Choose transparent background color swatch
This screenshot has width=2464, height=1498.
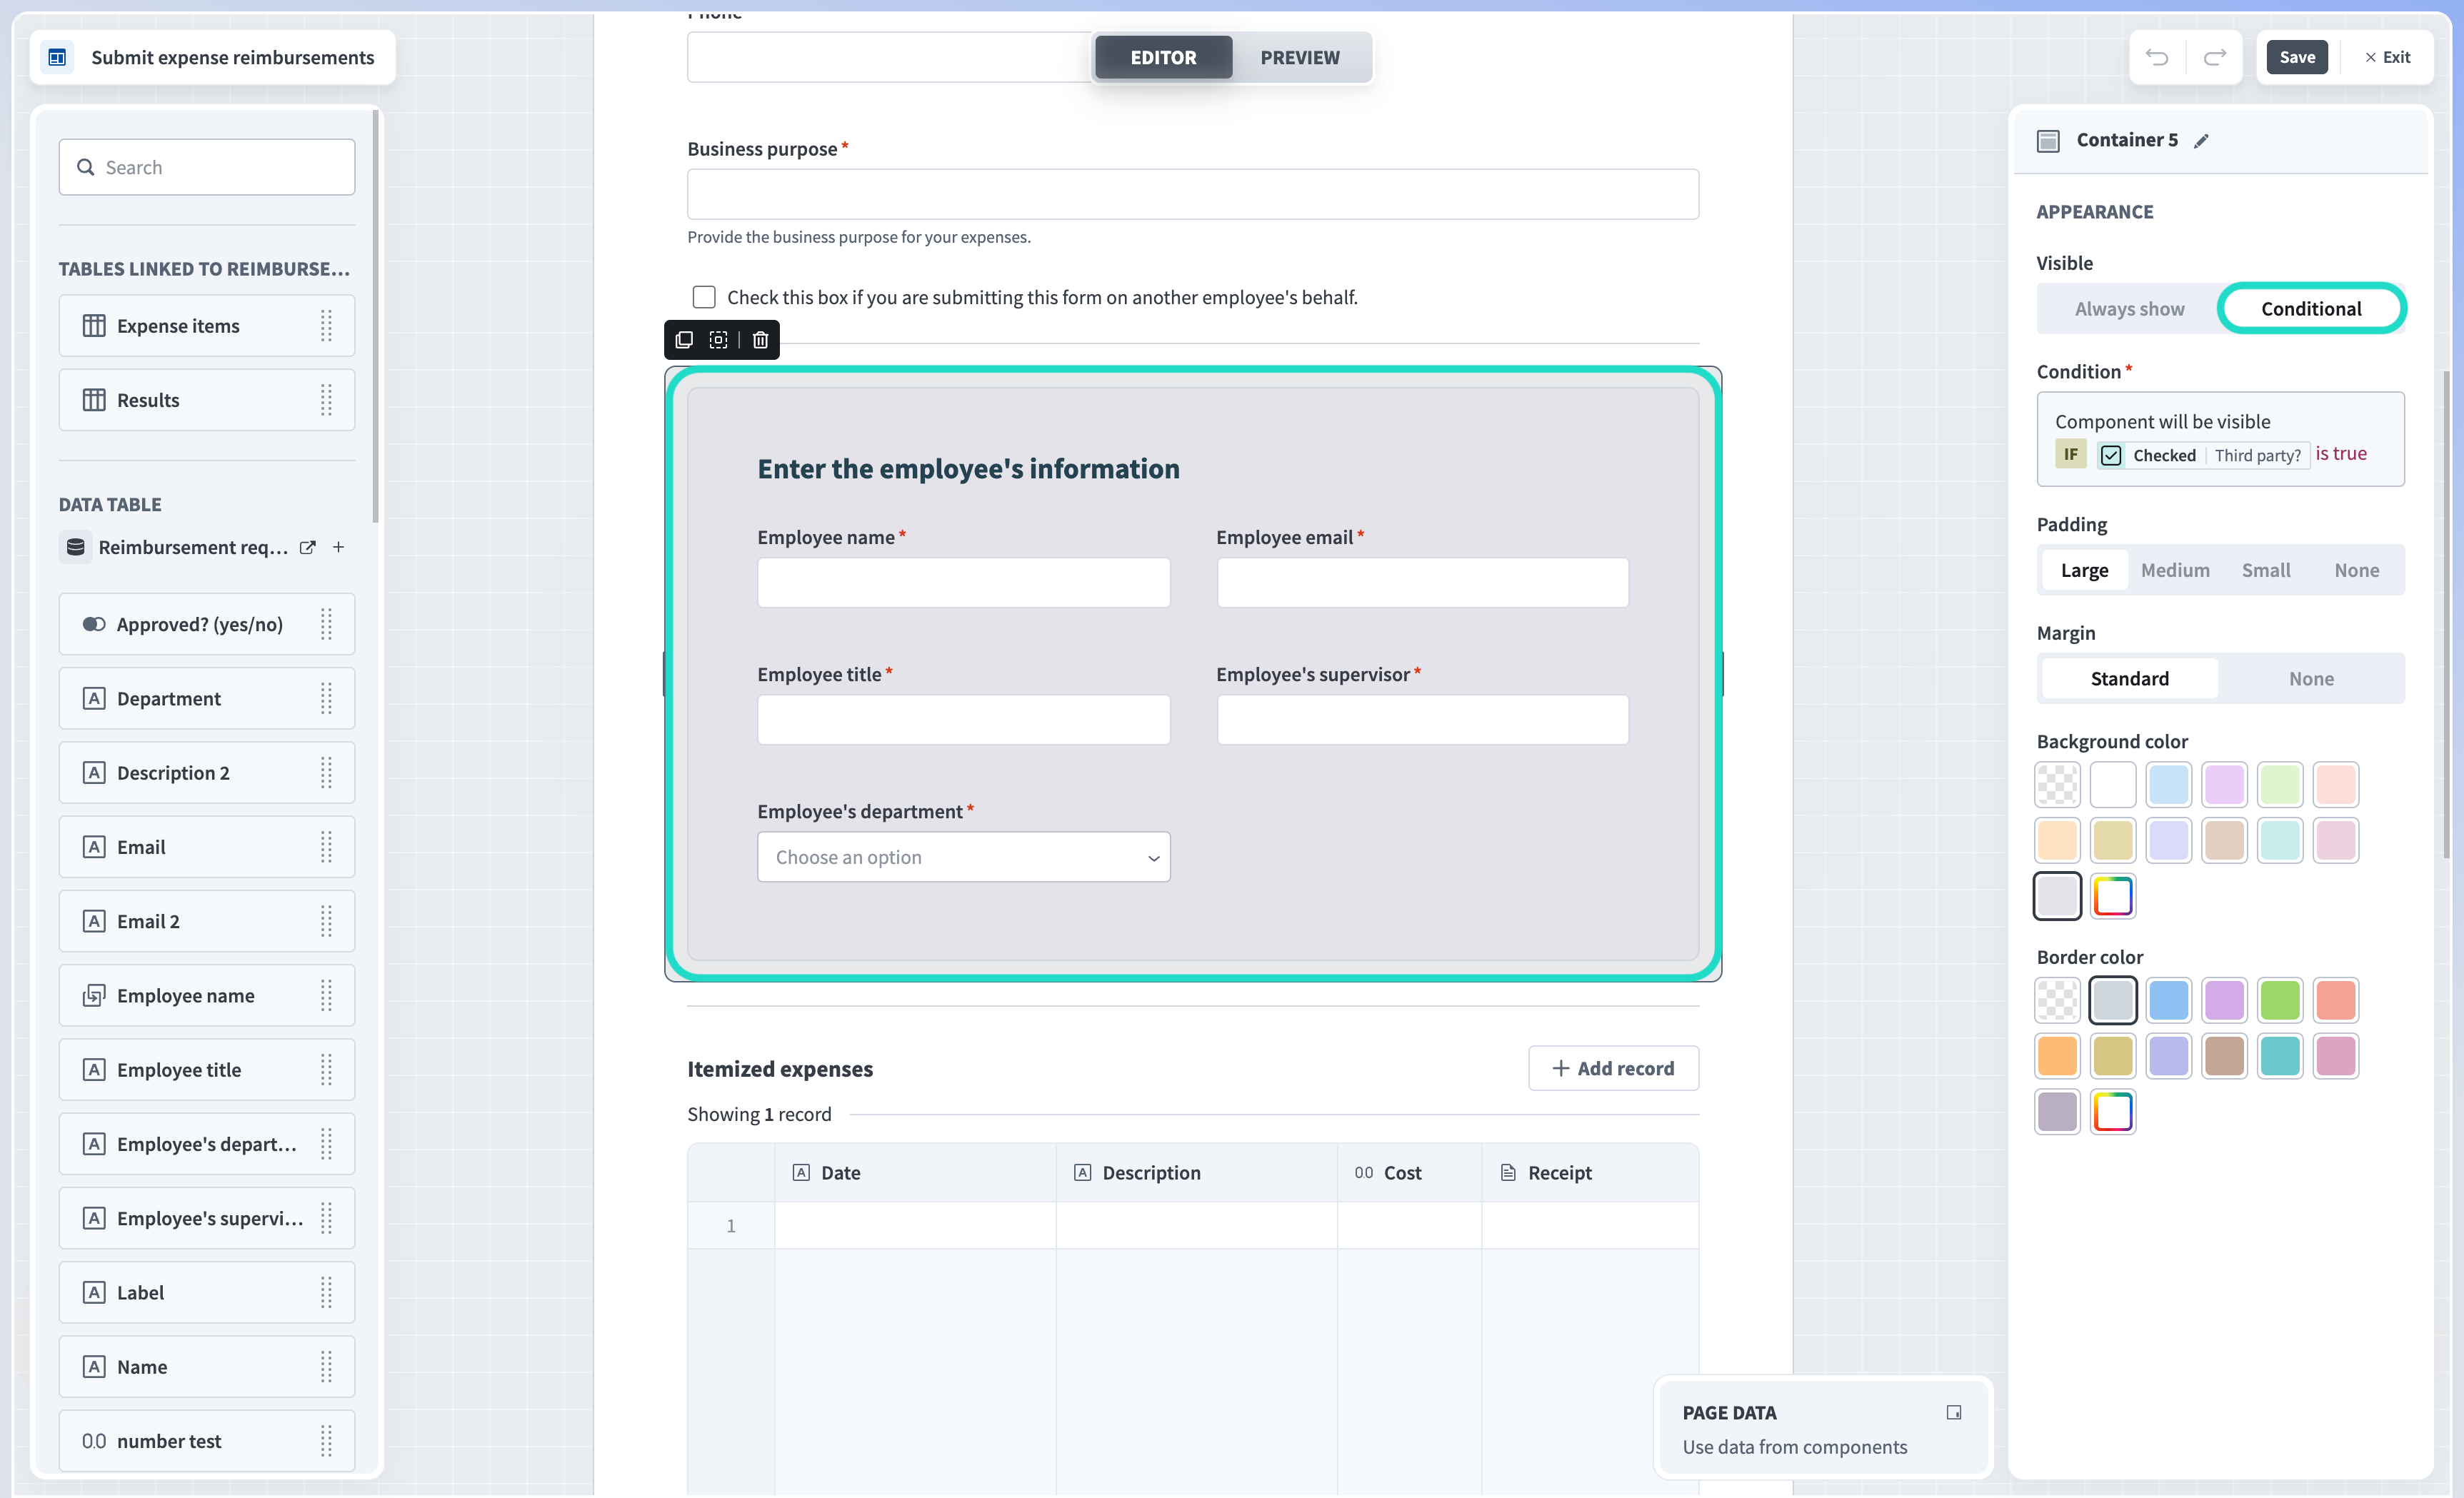coord(2057,785)
